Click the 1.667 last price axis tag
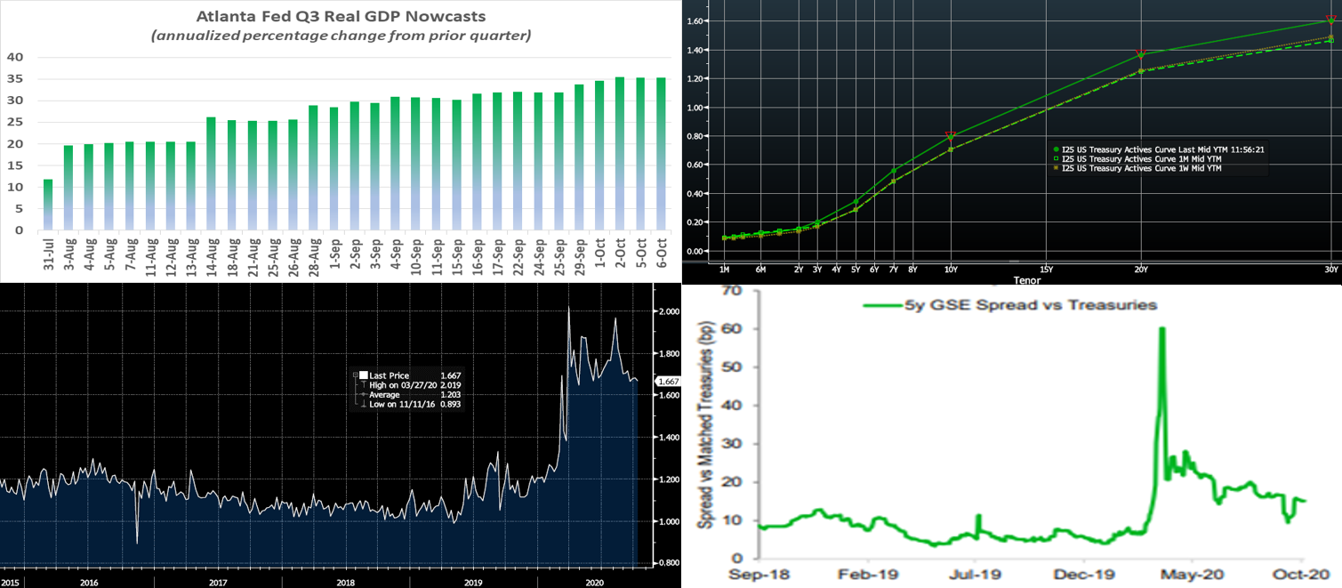This screenshot has width=1342, height=588. [666, 381]
